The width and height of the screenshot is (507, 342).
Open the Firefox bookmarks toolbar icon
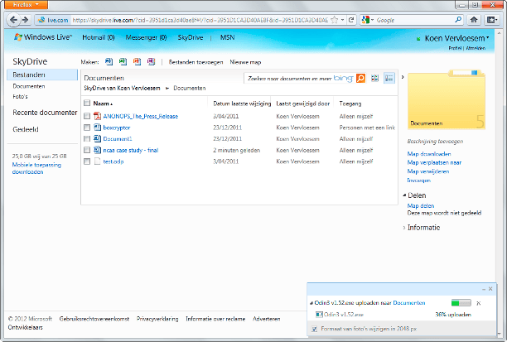tap(492, 20)
